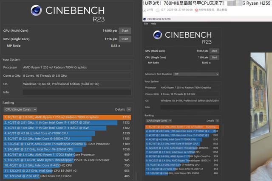Click the Processor field in right window
This screenshot has width=272, height=181.
190,88
